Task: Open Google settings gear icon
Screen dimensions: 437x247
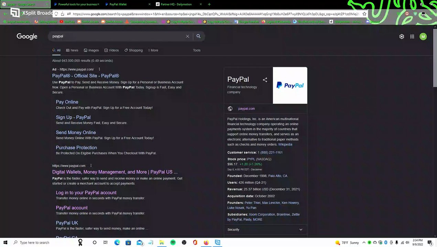Action: pyautogui.click(x=402, y=36)
